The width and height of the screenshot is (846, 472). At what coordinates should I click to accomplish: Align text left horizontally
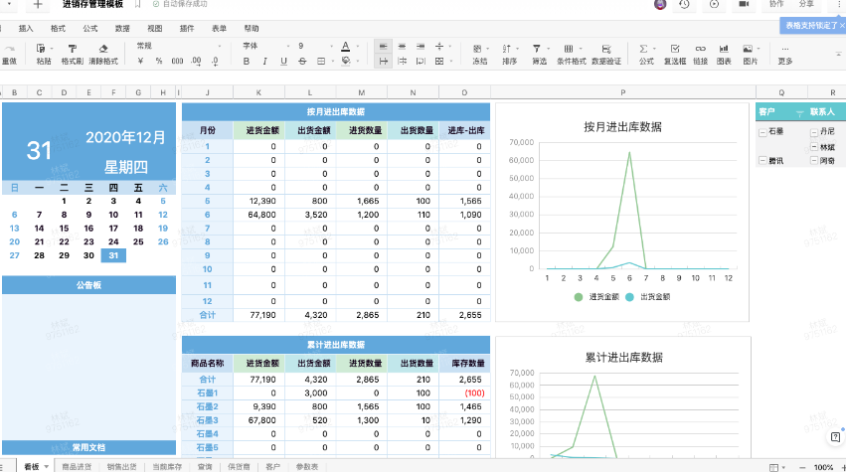pyautogui.click(x=383, y=47)
